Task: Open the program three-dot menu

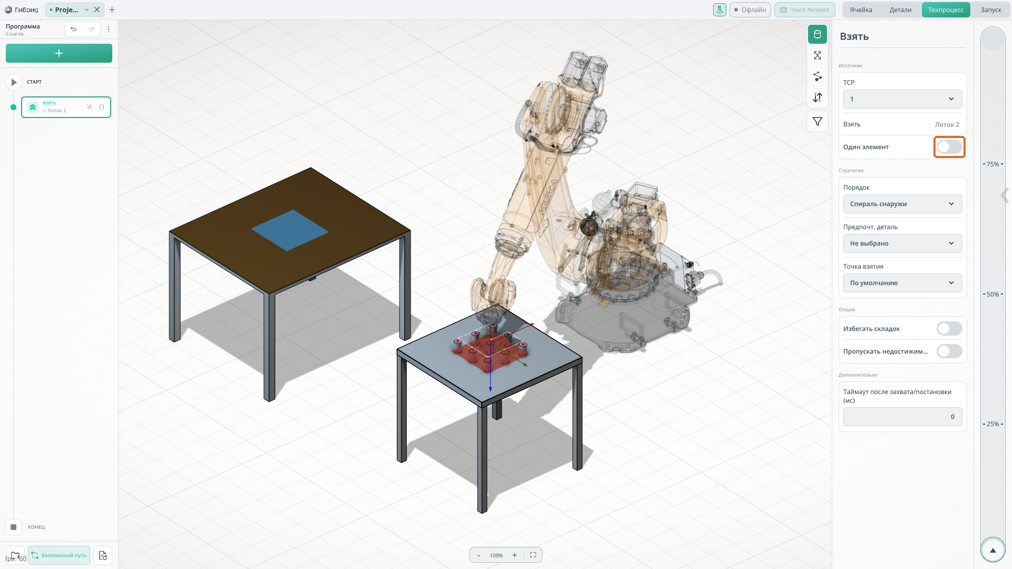Action: coord(109,29)
